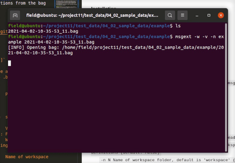Click the terminal vertical scrollbar
Image resolution: width=235 pixels, height=163 pixels.
pyautogui.click(x=226, y=87)
